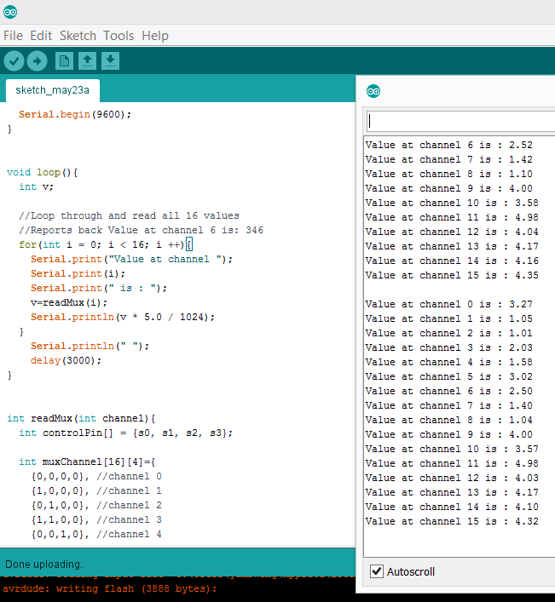The image size is (555, 602).
Task: Click the 'int muxChannel[16][4]={' line
Action: coord(87,462)
